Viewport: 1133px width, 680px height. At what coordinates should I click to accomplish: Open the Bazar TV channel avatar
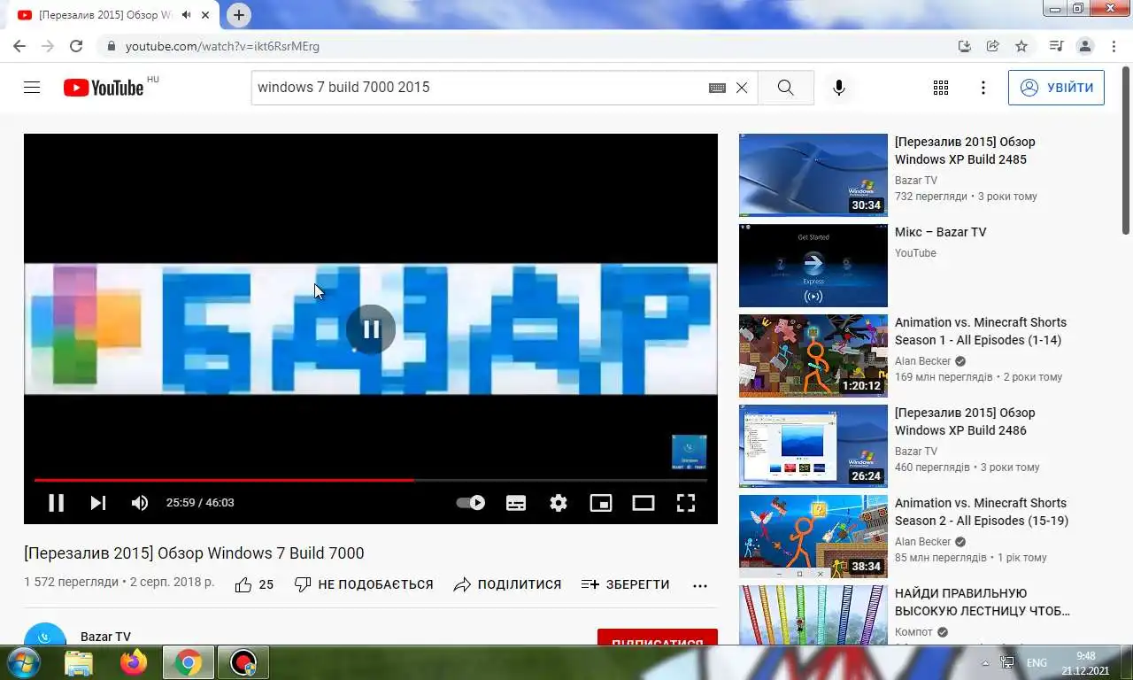[x=45, y=634]
